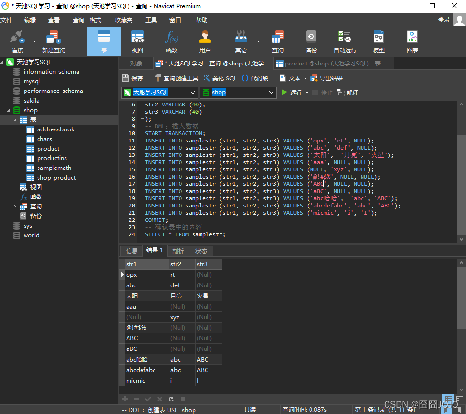Screen dimensions: 466x414
Task: Open the 收藏夹 favorites menu
Action: click(x=124, y=20)
